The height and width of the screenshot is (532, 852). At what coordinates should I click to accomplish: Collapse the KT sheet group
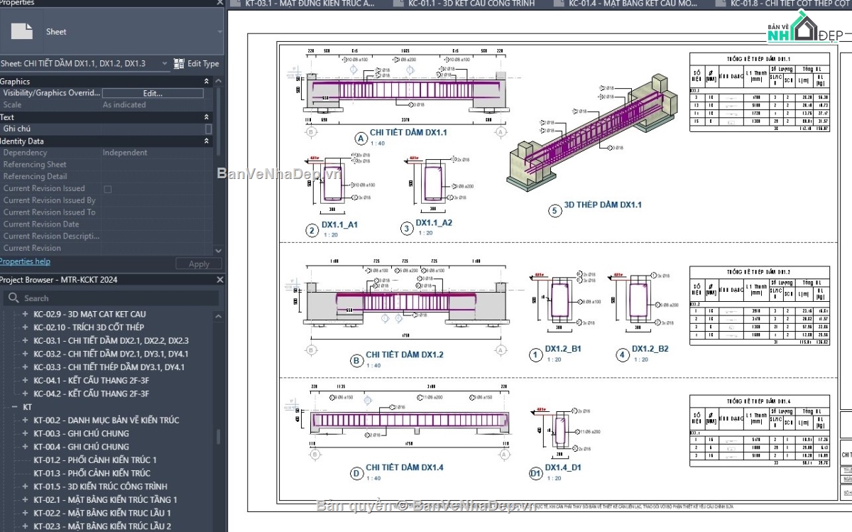pyautogui.click(x=14, y=407)
